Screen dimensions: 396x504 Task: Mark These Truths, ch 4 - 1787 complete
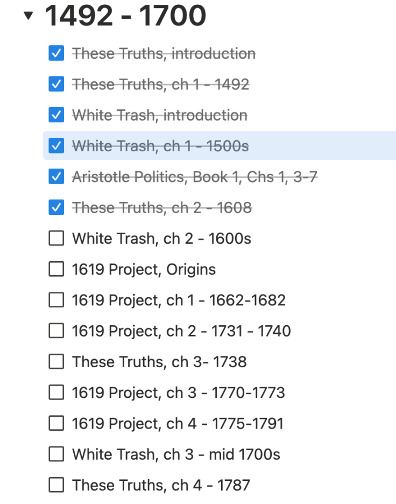56,485
